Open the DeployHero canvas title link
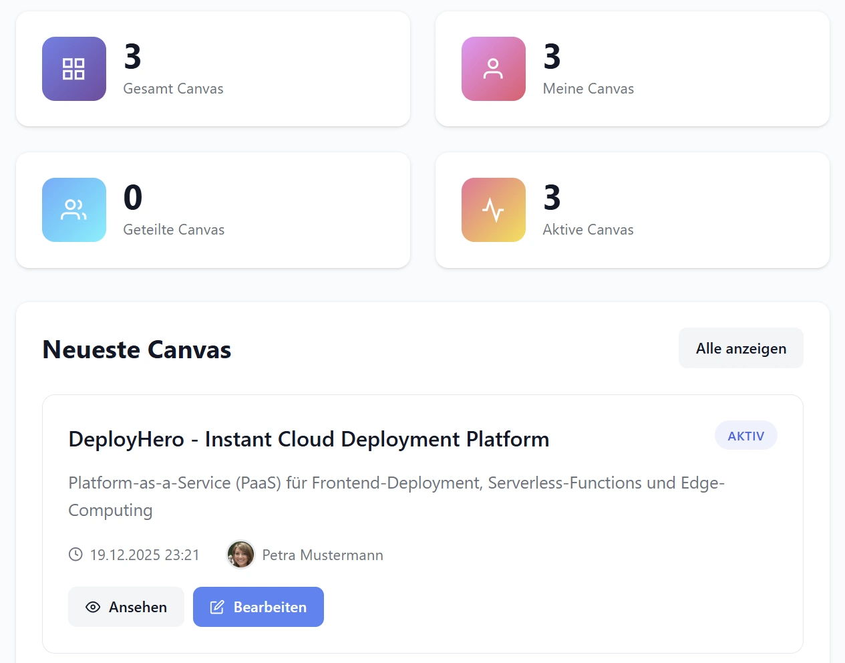 [309, 439]
